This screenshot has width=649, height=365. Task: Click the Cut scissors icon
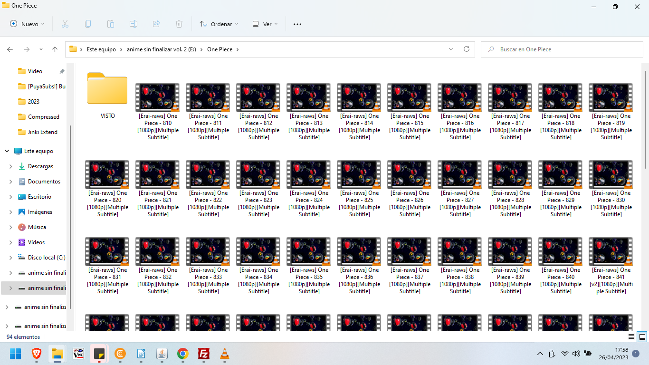coord(65,24)
